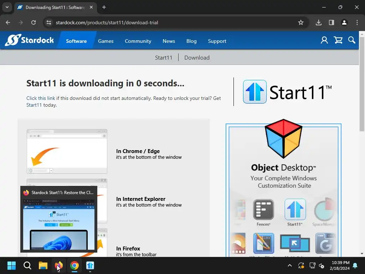365x274 pixels.
Task: Open the News menu item
Action: (169, 41)
